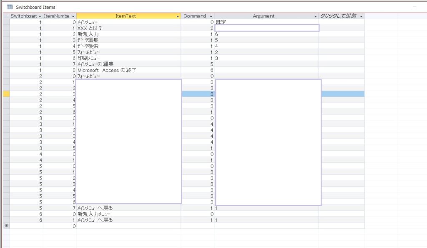This screenshot has width=427, height=248.
Task: Click the Switchboard Items table icon
Action: click(10, 7)
